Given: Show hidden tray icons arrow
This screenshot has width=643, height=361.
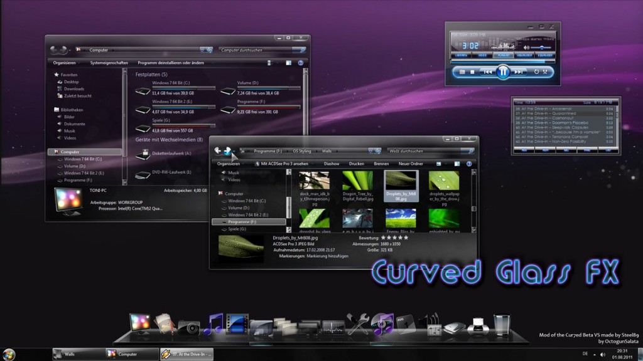Looking at the screenshot, I should [x=594, y=355].
